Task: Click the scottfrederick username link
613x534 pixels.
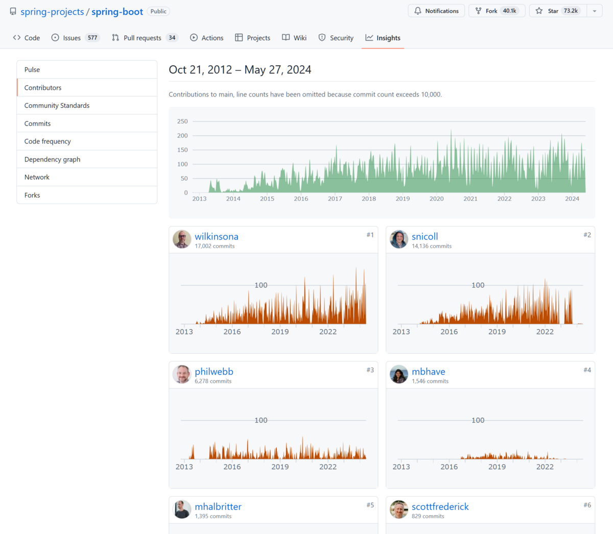Action: click(x=440, y=506)
